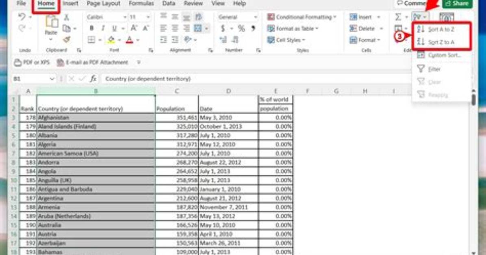
Task: Click the Redo icon
Action: pyautogui.click(x=22, y=28)
